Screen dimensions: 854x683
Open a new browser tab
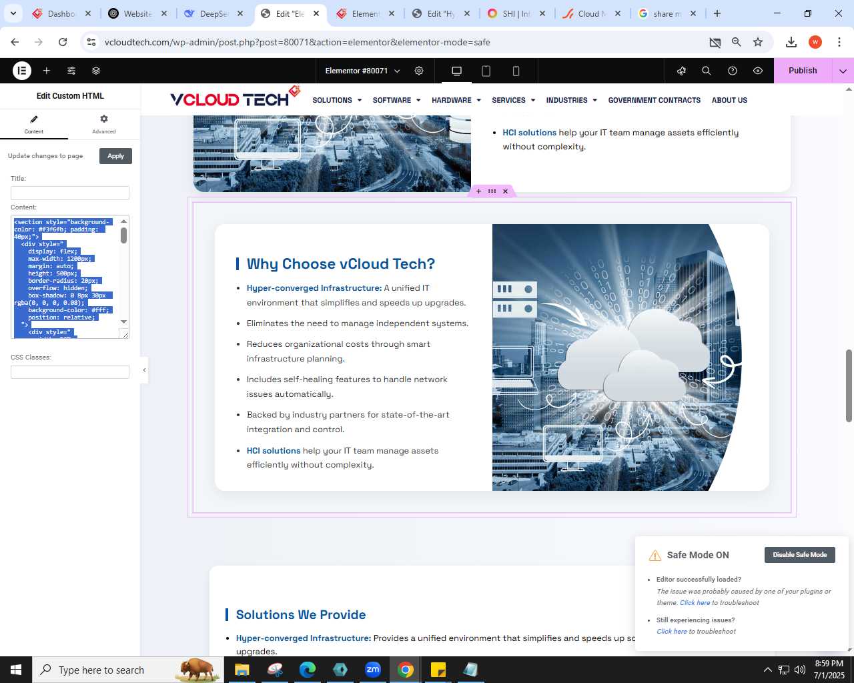click(x=717, y=13)
